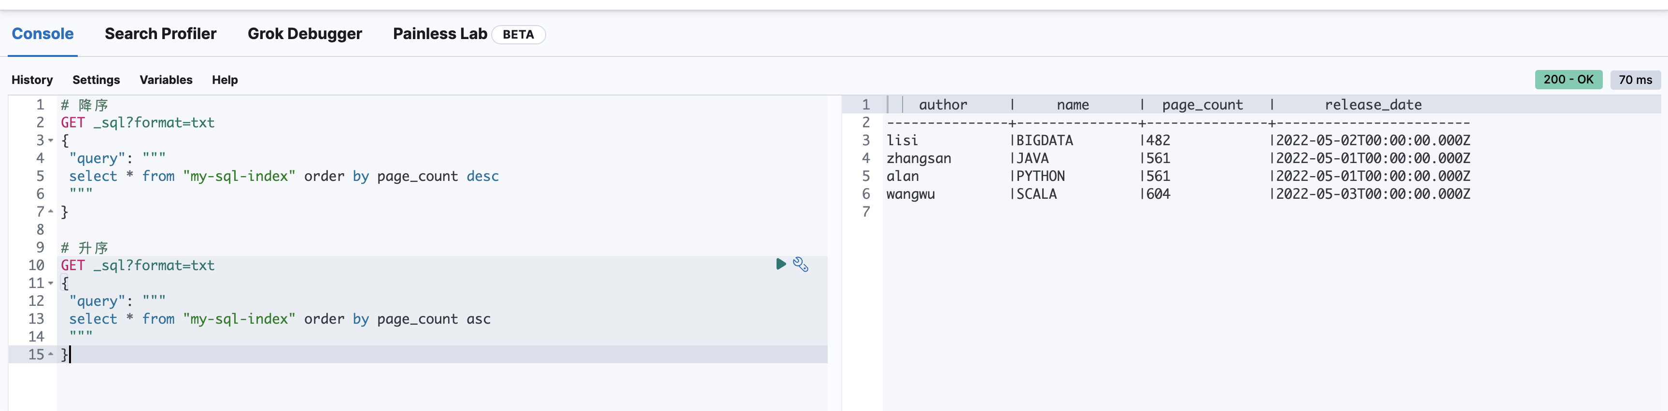Open the Grok Debugger tab
Viewport: 1668px width, 411px height.
[x=305, y=34]
